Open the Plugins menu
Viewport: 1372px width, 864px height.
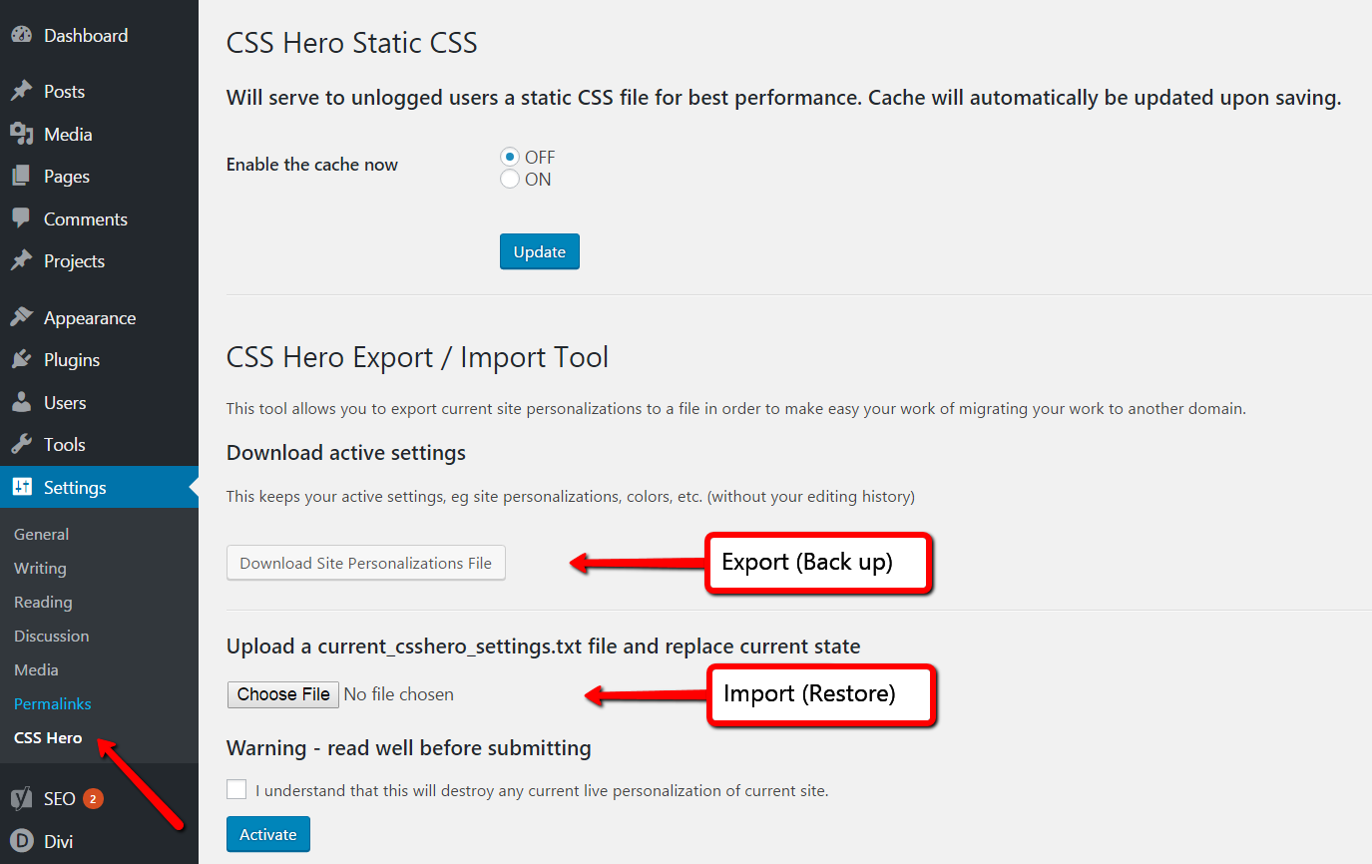pos(72,359)
